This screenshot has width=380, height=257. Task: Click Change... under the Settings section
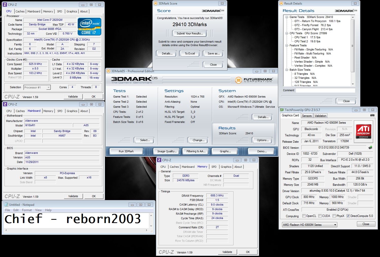(199, 140)
